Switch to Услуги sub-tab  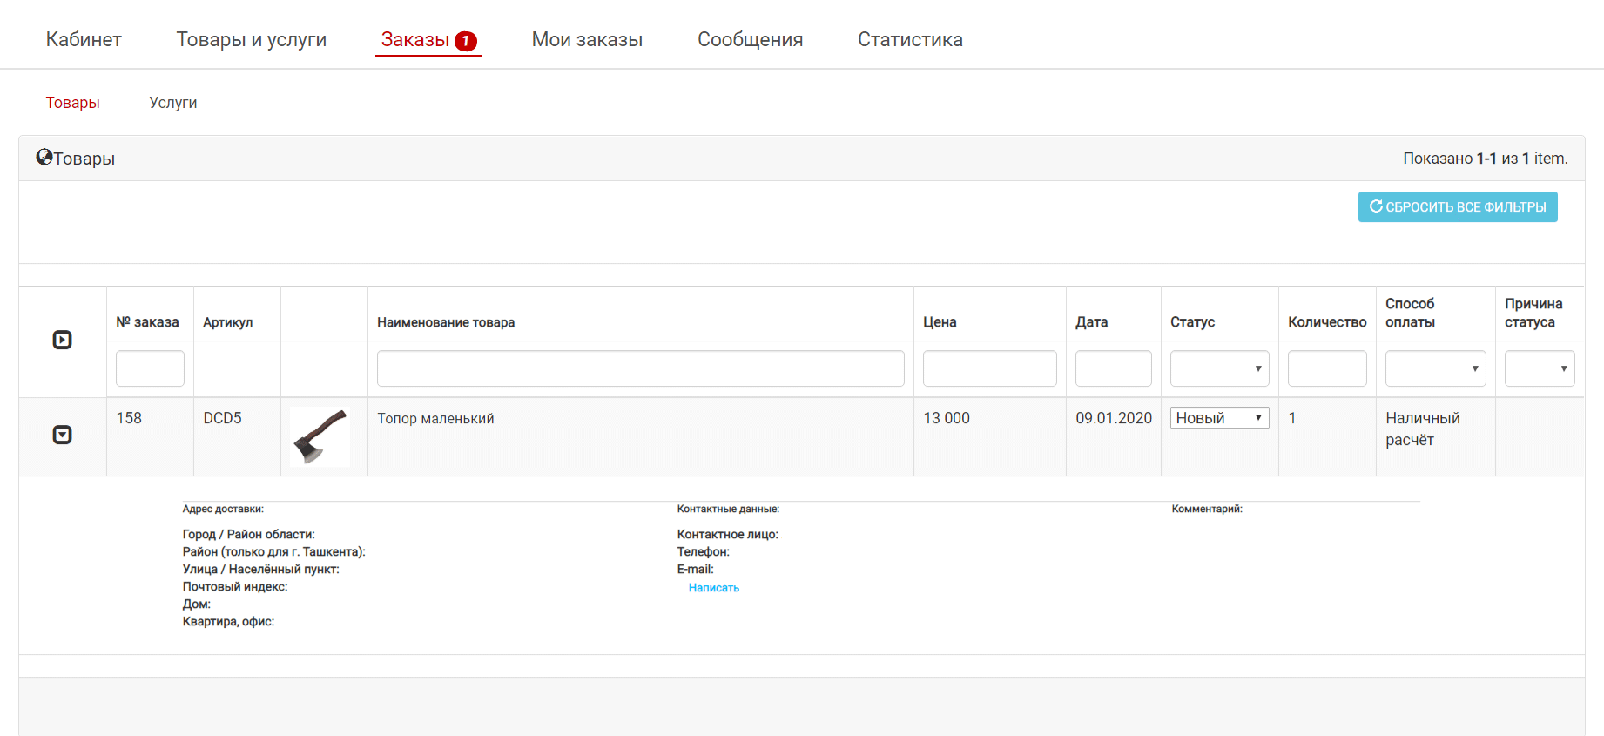(172, 103)
